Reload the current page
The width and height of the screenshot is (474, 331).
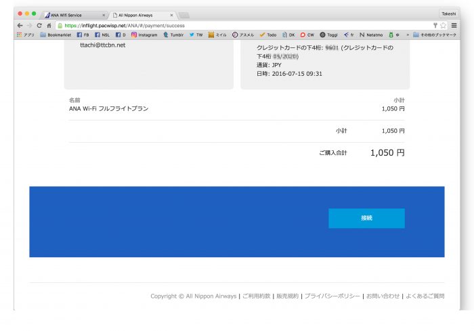39,25
